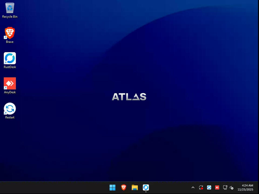
Task: Click the muted volume tray icon
Action: coord(231,188)
